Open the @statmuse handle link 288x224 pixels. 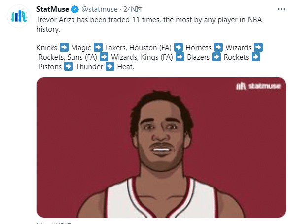coord(100,9)
